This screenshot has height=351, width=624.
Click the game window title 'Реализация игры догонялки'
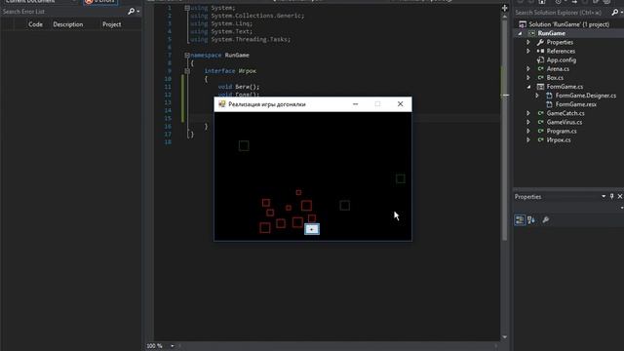tap(267, 104)
